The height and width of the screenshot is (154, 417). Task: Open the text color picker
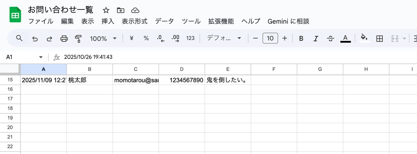click(346, 38)
